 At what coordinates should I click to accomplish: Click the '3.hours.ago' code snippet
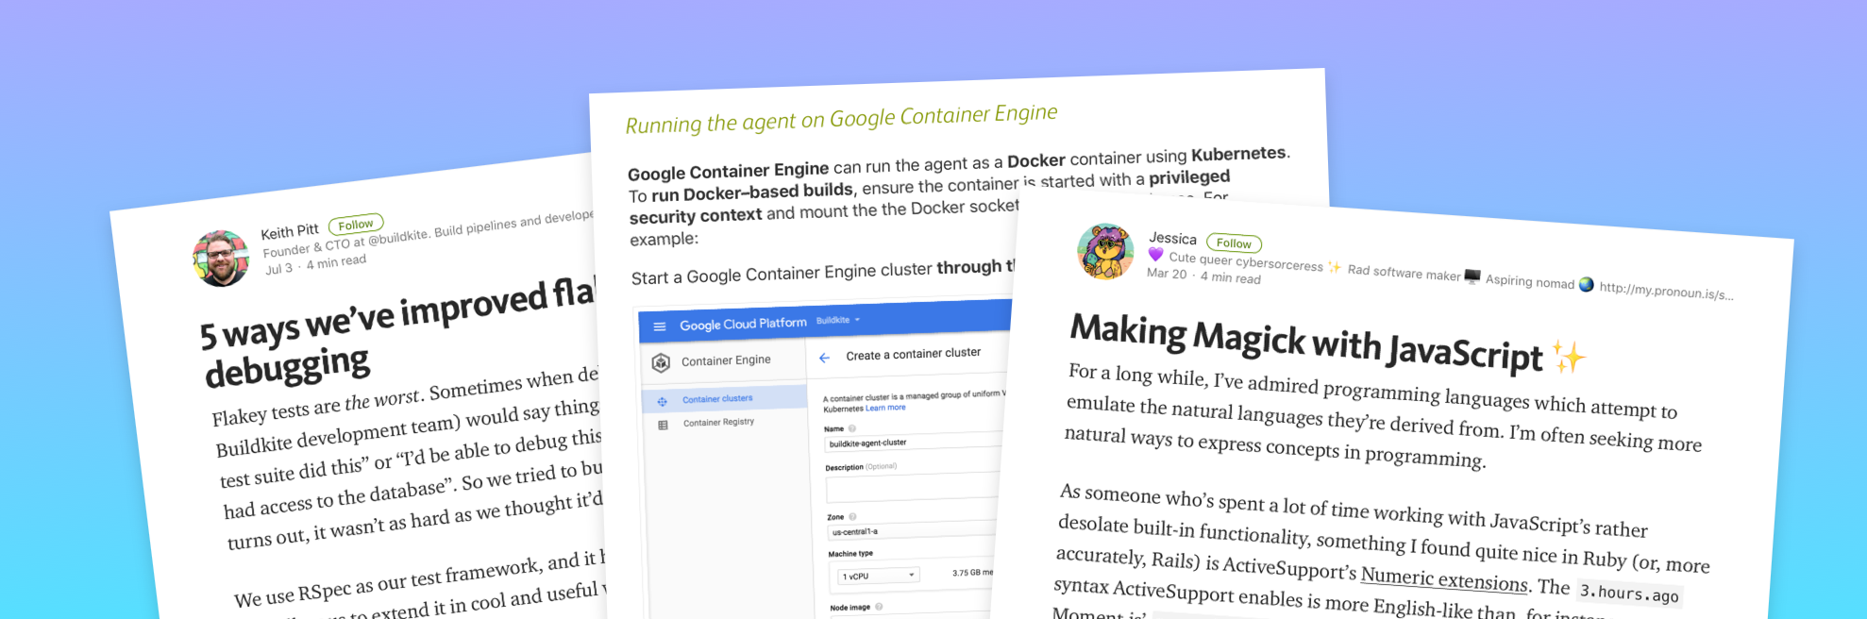click(1629, 594)
